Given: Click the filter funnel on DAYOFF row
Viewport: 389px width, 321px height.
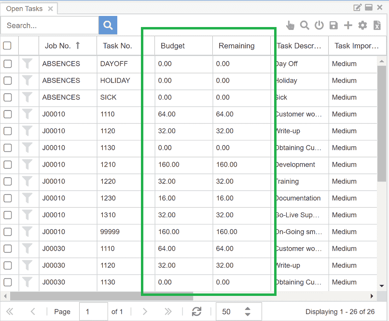Looking at the screenshot, I should [27, 64].
